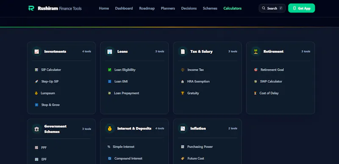Click the Simple Interest percent icon
Image resolution: width=339 pixels, height=164 pixels.
109,147
